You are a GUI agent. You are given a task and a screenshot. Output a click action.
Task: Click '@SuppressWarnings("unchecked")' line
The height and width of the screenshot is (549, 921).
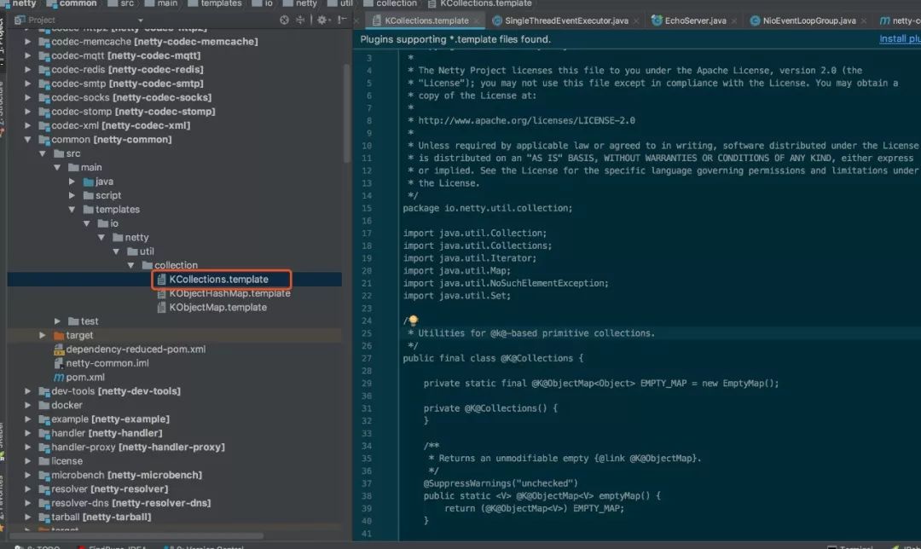click(x=501, y=483)
